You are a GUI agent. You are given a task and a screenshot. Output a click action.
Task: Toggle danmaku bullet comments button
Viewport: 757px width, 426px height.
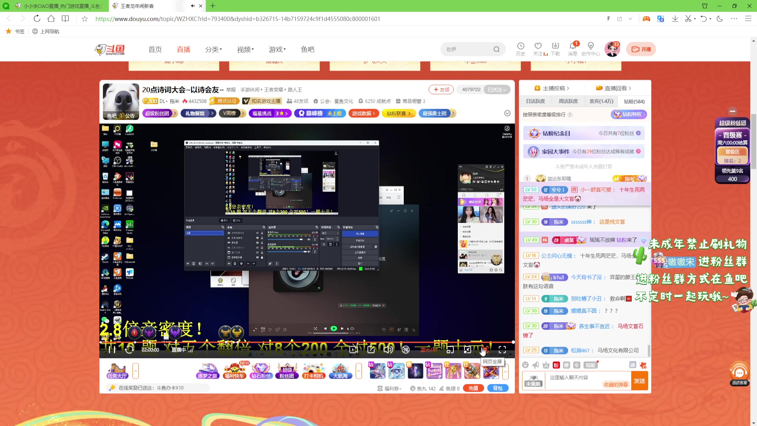tap(406, 349)
